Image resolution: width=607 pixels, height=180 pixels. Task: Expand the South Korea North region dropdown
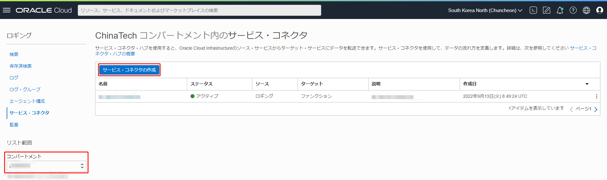pyautogui.click(x=485, y=10)
